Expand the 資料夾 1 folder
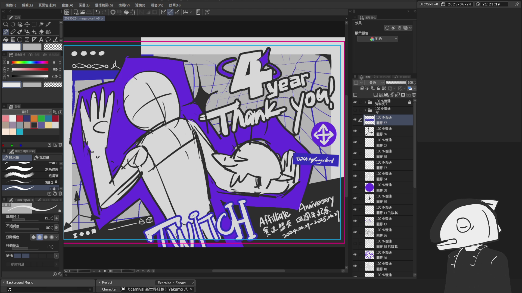 (x=365, y=102)
